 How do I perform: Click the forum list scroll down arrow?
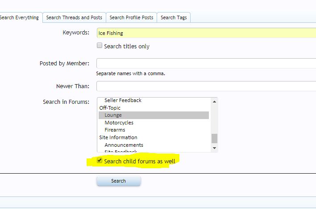[x=214, y=148]
